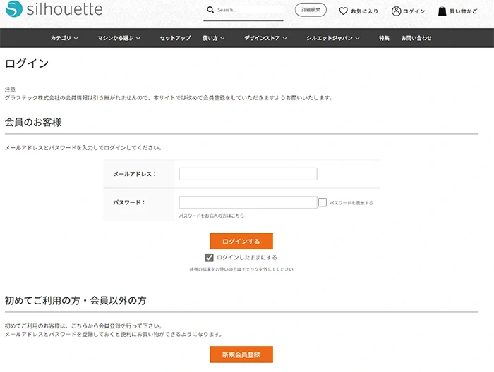This screenshot has height=372, width=494.
Task: Open the お問い合わせ menu item
Action: click(416, 38)
